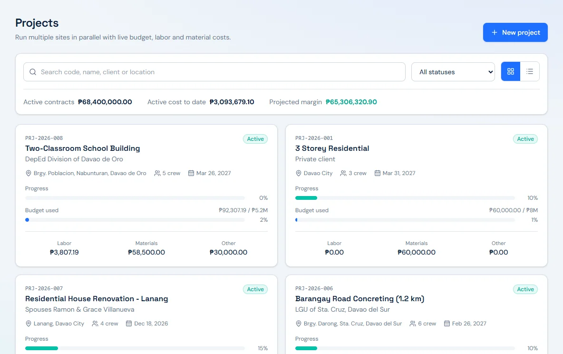
Task: Click the 3 crew people icon
Action: [343, 173]
